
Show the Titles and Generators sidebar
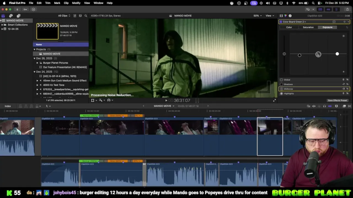point(18,16)
